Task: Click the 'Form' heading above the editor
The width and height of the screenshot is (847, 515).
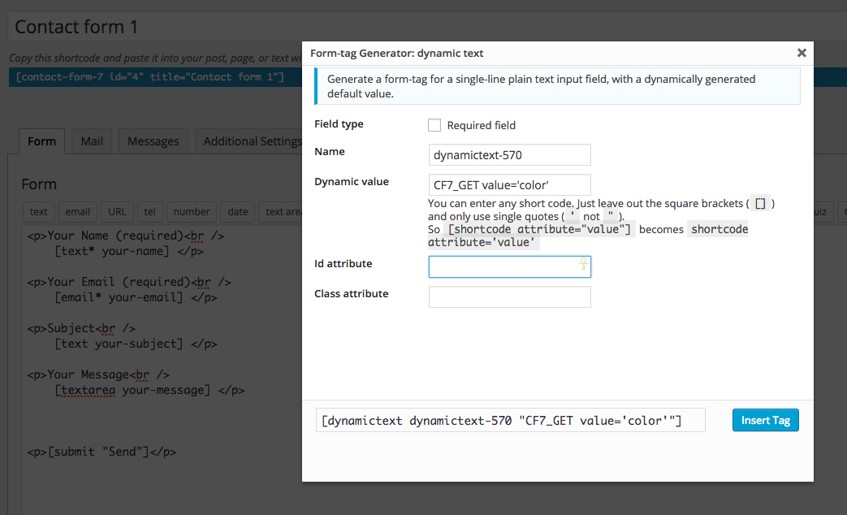Action: [x=39, y=184]
